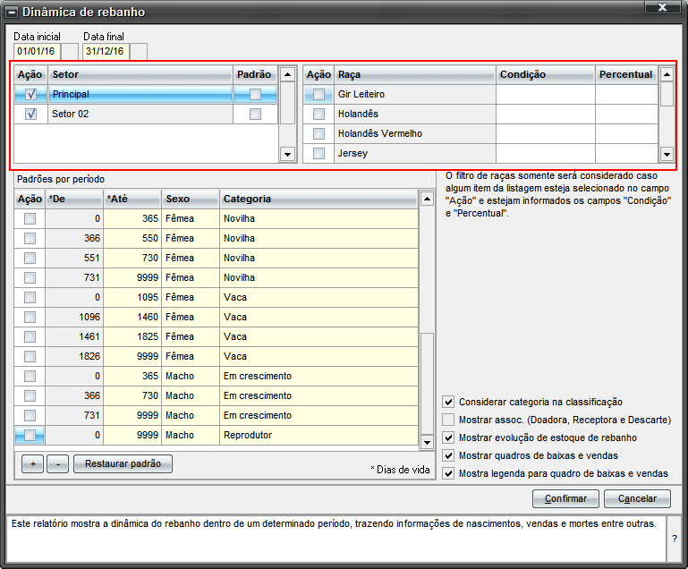Image resolution: width=688 pixels, height=569 pixels.
Task: Close the Dinâmica de rebanho window
Action: [x=662, y=7]
